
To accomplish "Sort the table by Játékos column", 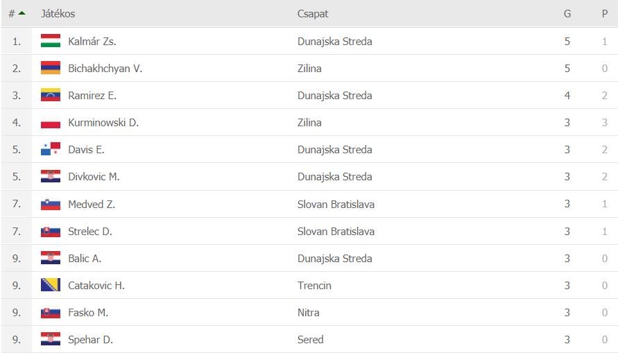I will point(58,14).
